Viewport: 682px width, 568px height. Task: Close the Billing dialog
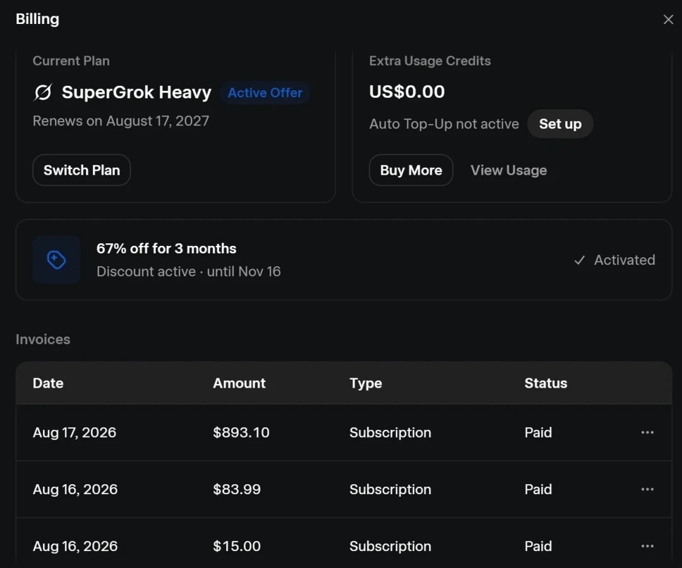tap(668, 20)
